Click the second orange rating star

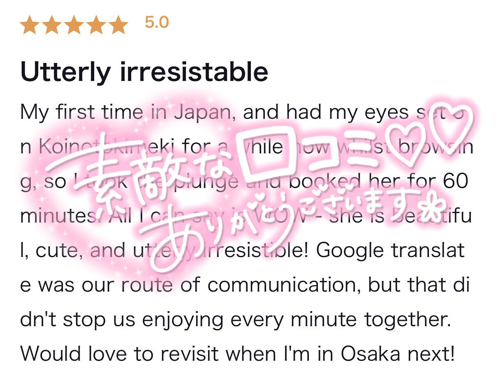(x=52, y=26)
